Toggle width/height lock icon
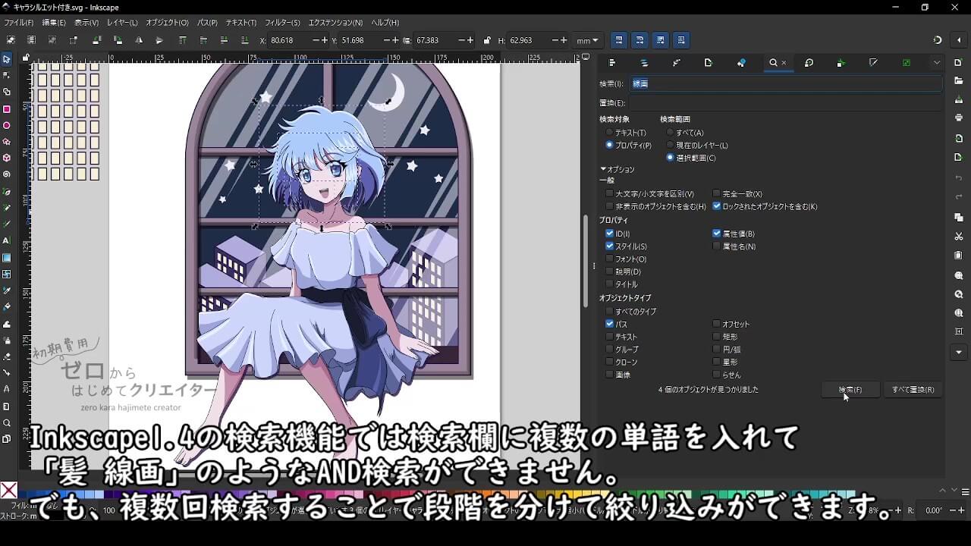Image resolution: width=971 pixels, height=546 pixels. pos(486,40)
